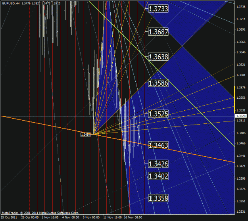This screenshot has height=221, width=248.
Task: Select the 1.3638 price level label
Action: pos(158,57)
